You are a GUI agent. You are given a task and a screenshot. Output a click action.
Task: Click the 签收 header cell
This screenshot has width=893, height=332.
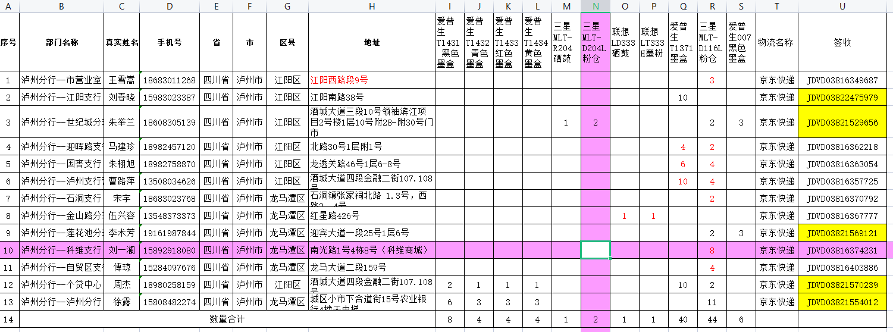point(842,42)
